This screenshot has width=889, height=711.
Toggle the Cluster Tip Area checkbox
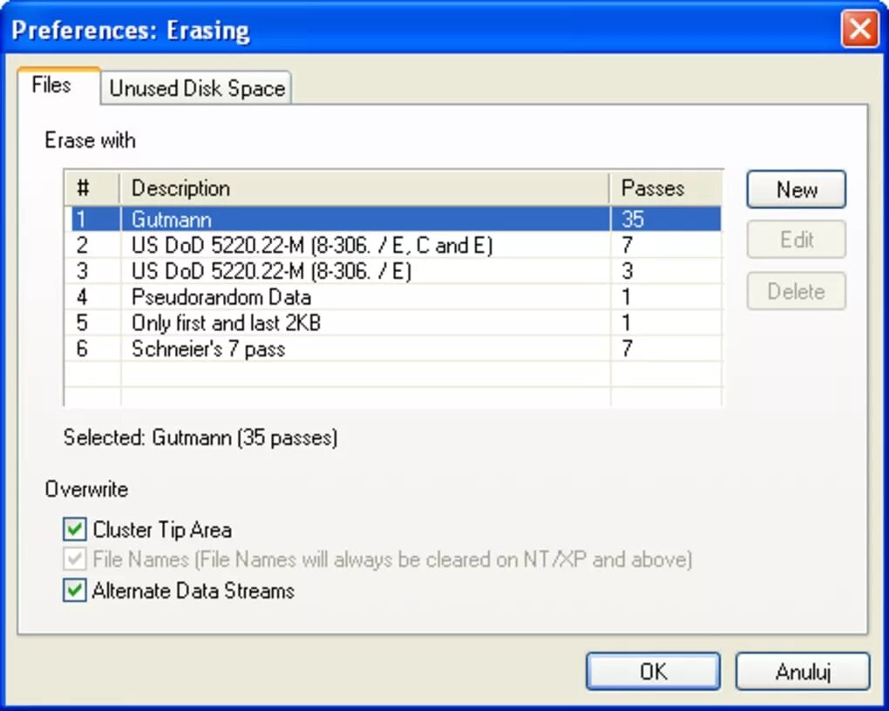(x=76, y=529)
